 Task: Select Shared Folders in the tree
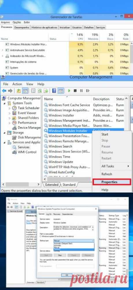[28, 118]
